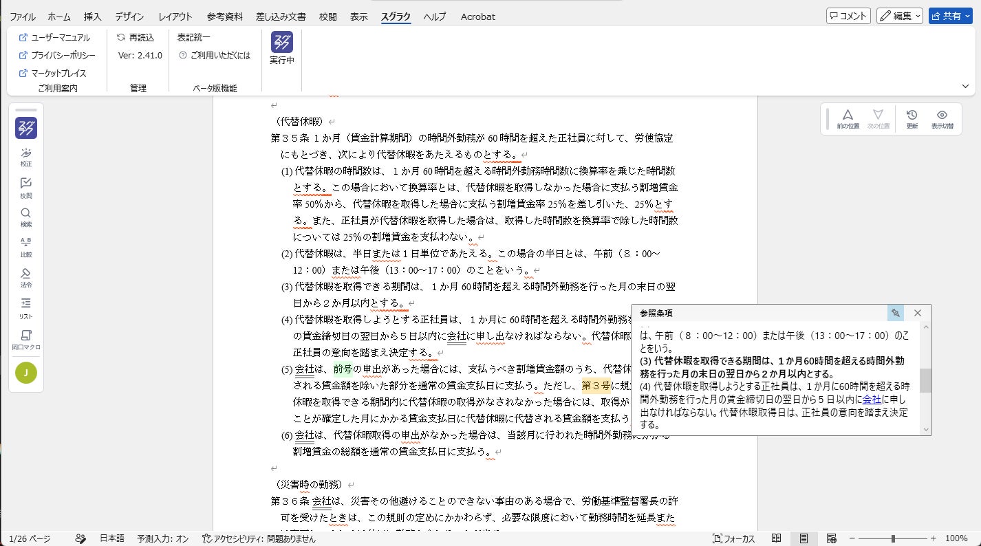Viewport: 981px width, 546px height.
Task: Open プライバシーポリシー link
Action: tap(57, 55)
